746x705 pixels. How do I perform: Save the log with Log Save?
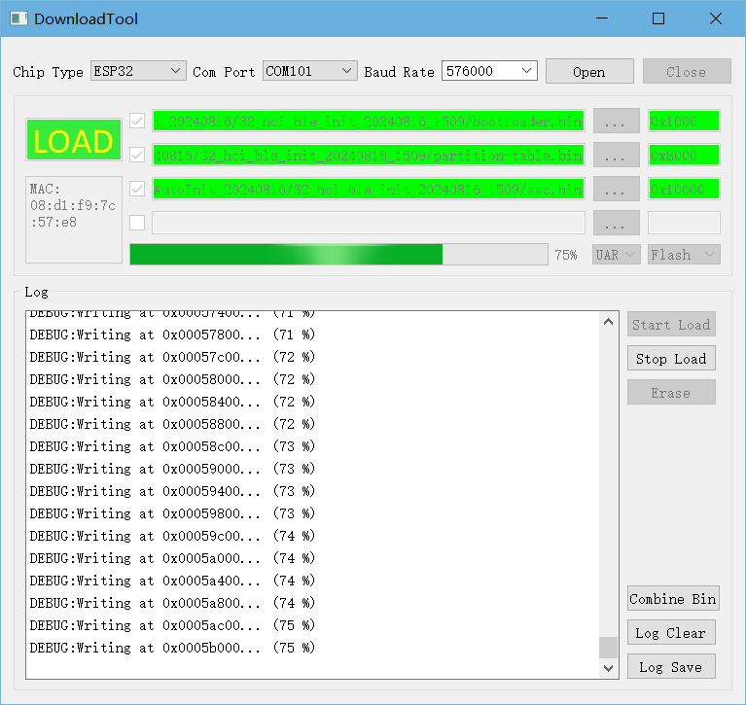[670, 667]
